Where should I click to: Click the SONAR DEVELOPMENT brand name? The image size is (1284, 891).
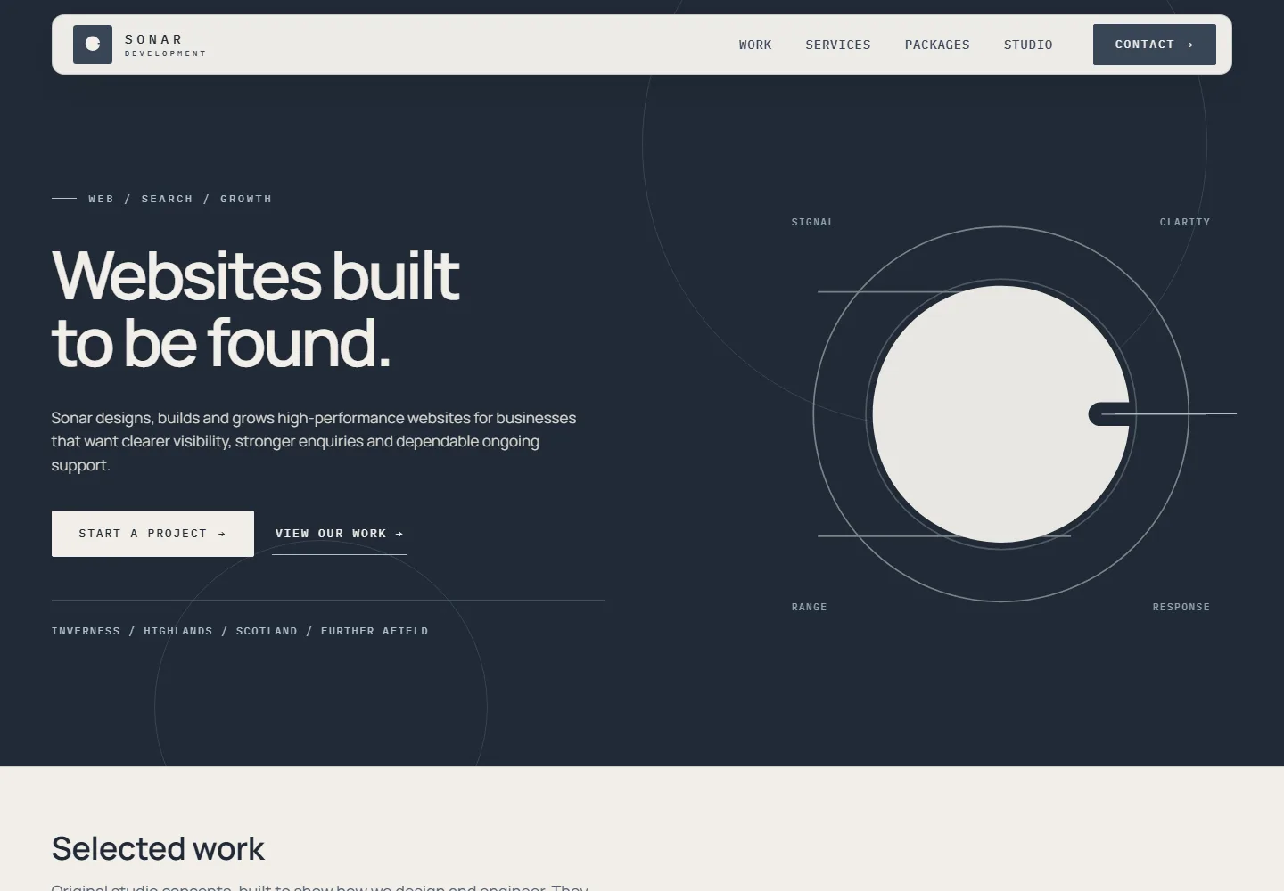click(165, 45)
